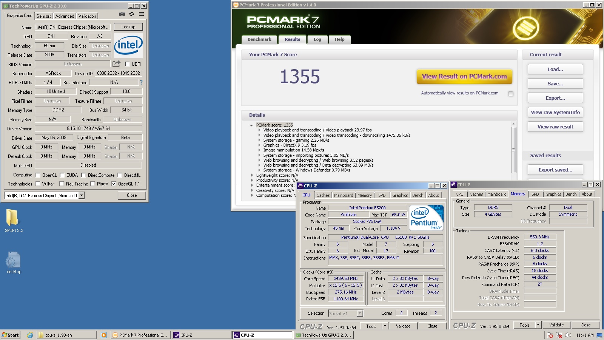Toggle the CUDA checkbox
The width and height of the screenshot is (604, 340).
62,175
